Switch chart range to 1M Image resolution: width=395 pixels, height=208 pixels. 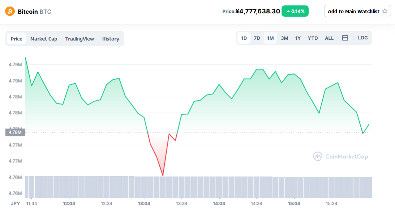(270, 38)
